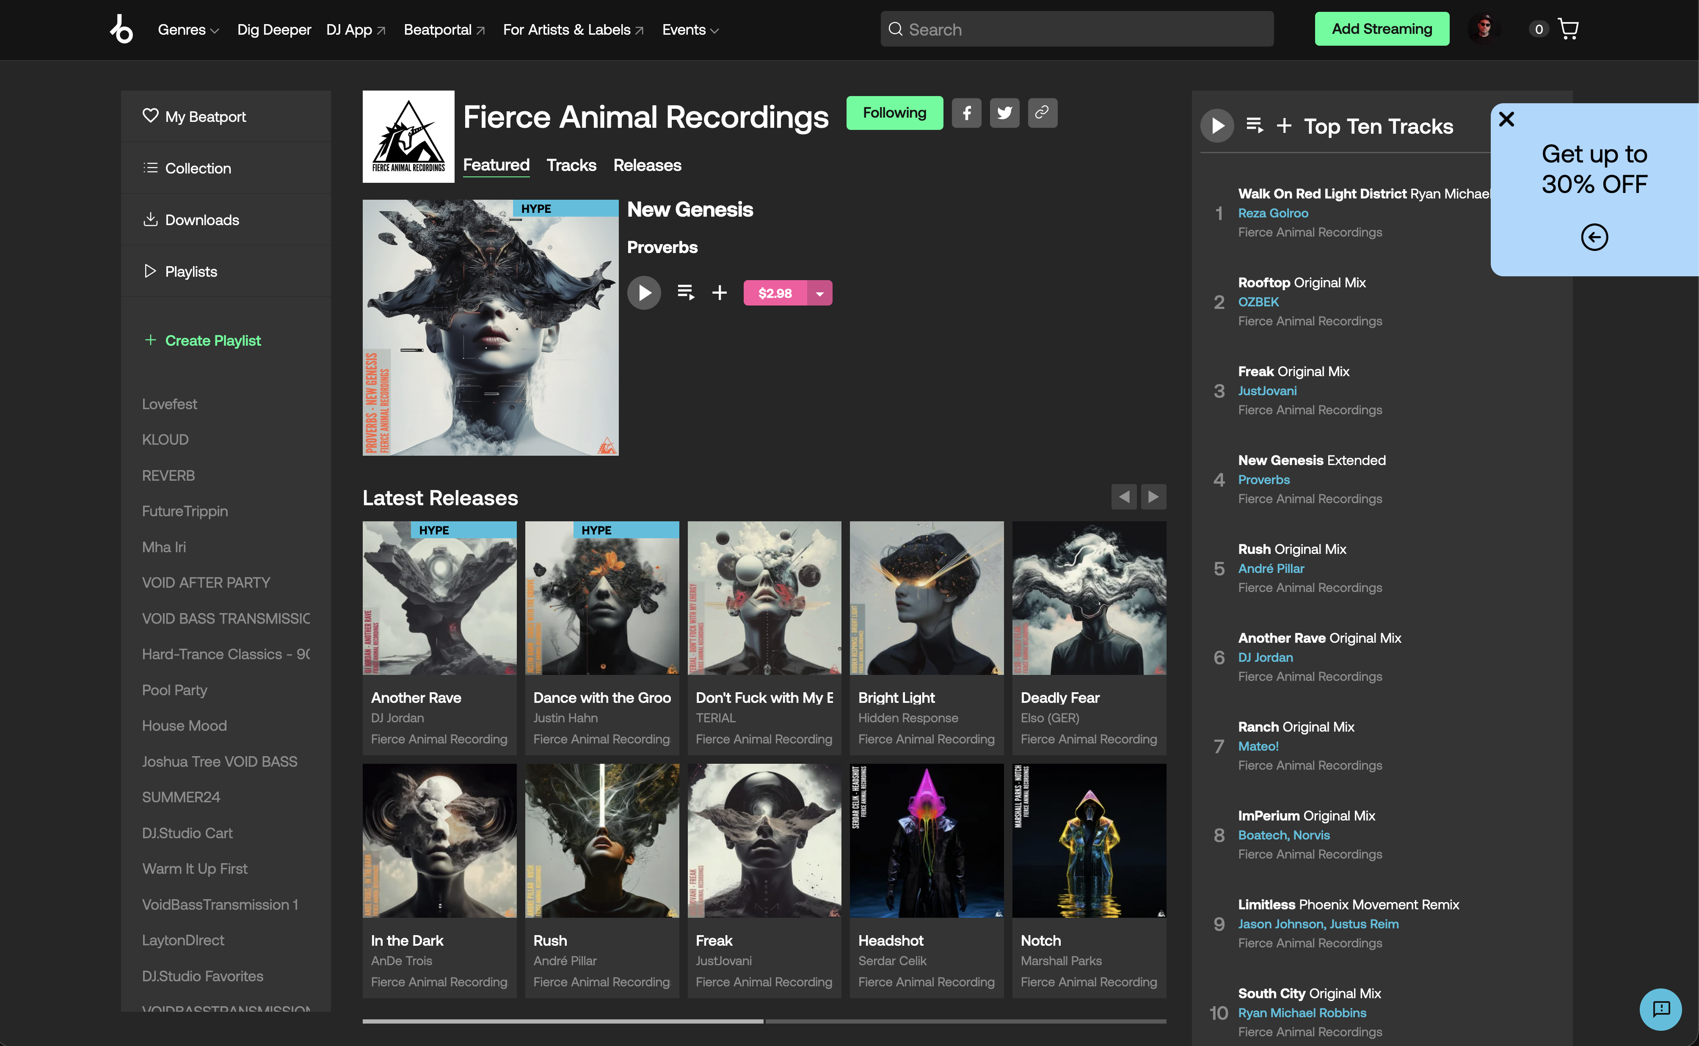Expand the Genres menu

188,30
